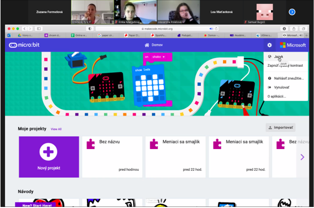Switch to paper cir... tab

click(x=105, y=35)
